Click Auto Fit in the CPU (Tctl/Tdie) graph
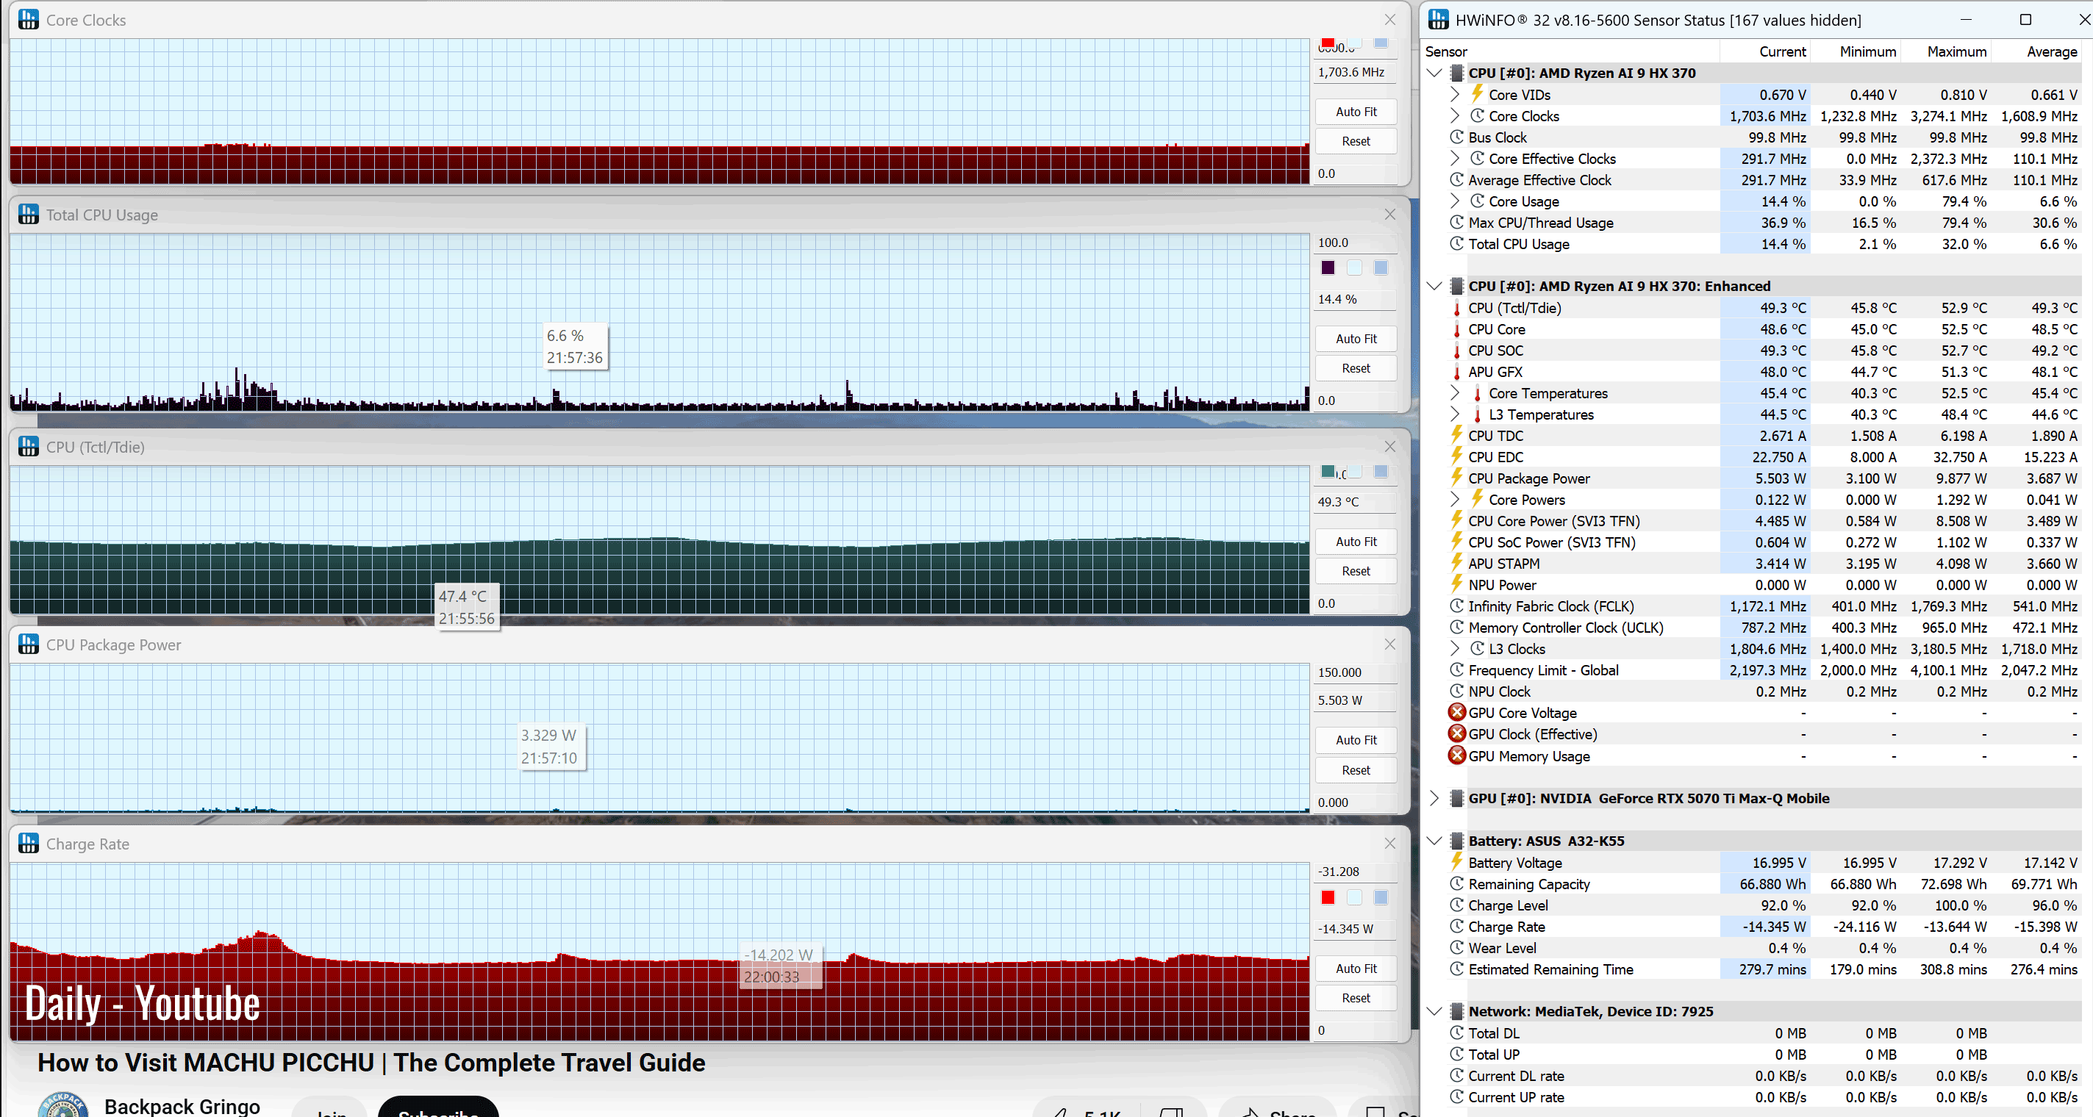The image size is (2093, 1117). pos(1355,541)
